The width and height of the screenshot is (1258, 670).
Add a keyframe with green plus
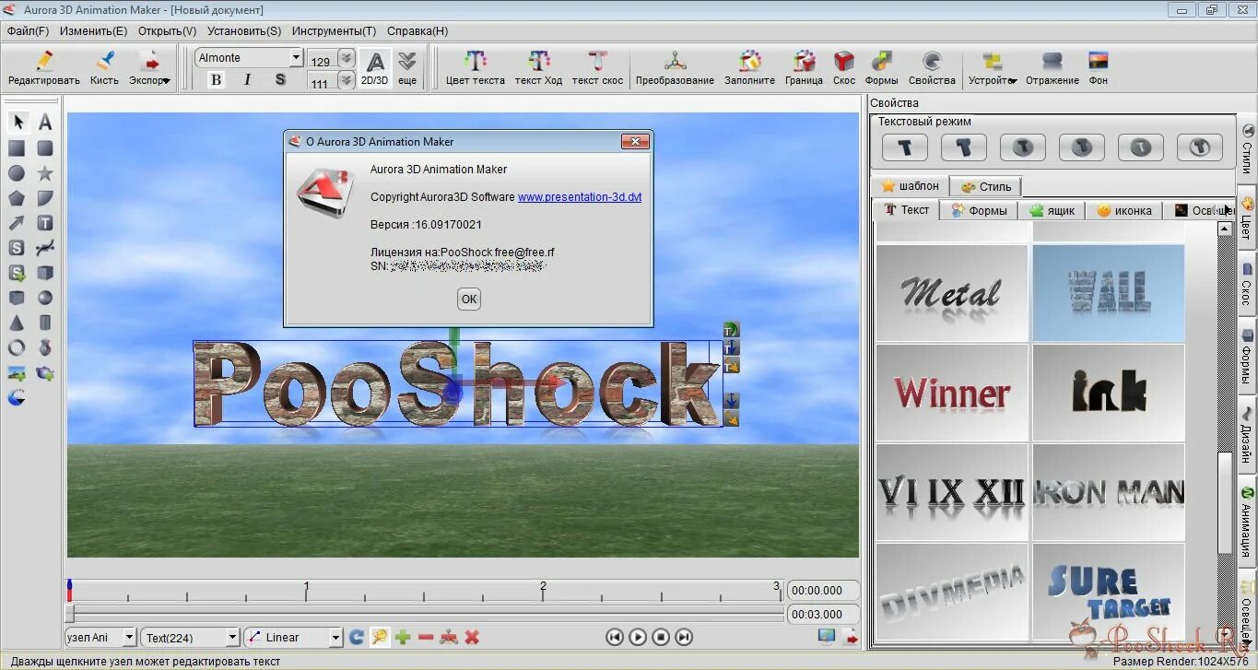coord(403,637)
